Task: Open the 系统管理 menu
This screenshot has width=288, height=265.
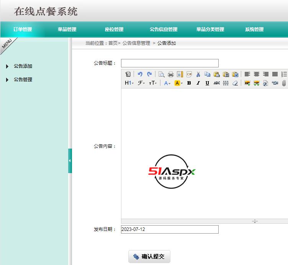Action: (x=254, y=29)
